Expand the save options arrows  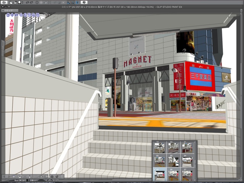pyautogui.click(x=22, y=3)
